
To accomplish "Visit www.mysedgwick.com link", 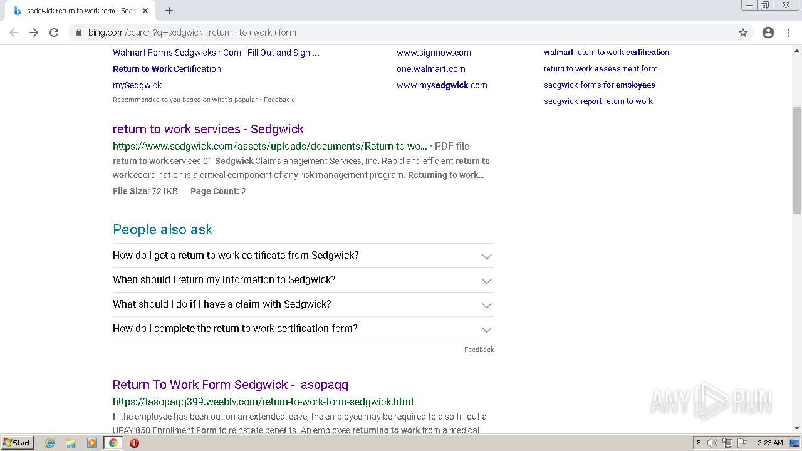I will [x=442, y=85].
